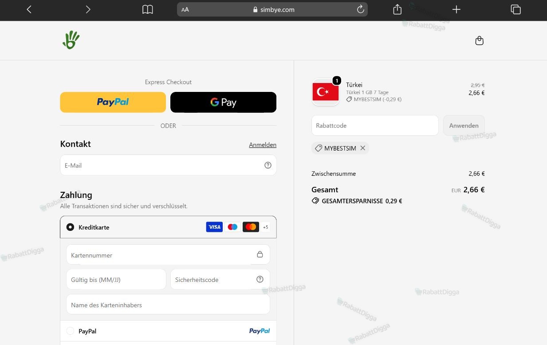The height and width of the screenshot is (345, 547).
Task: Focus the E-Mail input field
Action: click(x=168, y=165)
